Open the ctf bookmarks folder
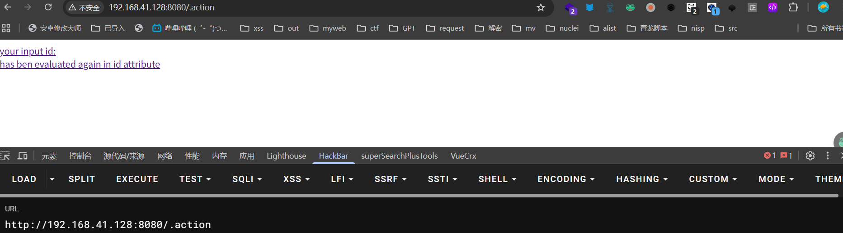843x233 pixels. [368, 28]
